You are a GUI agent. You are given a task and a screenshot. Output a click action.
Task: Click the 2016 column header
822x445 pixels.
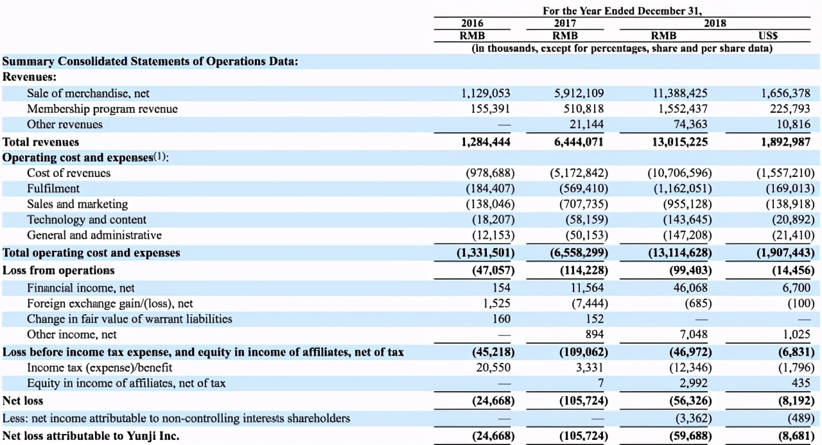tap(473, 23)
